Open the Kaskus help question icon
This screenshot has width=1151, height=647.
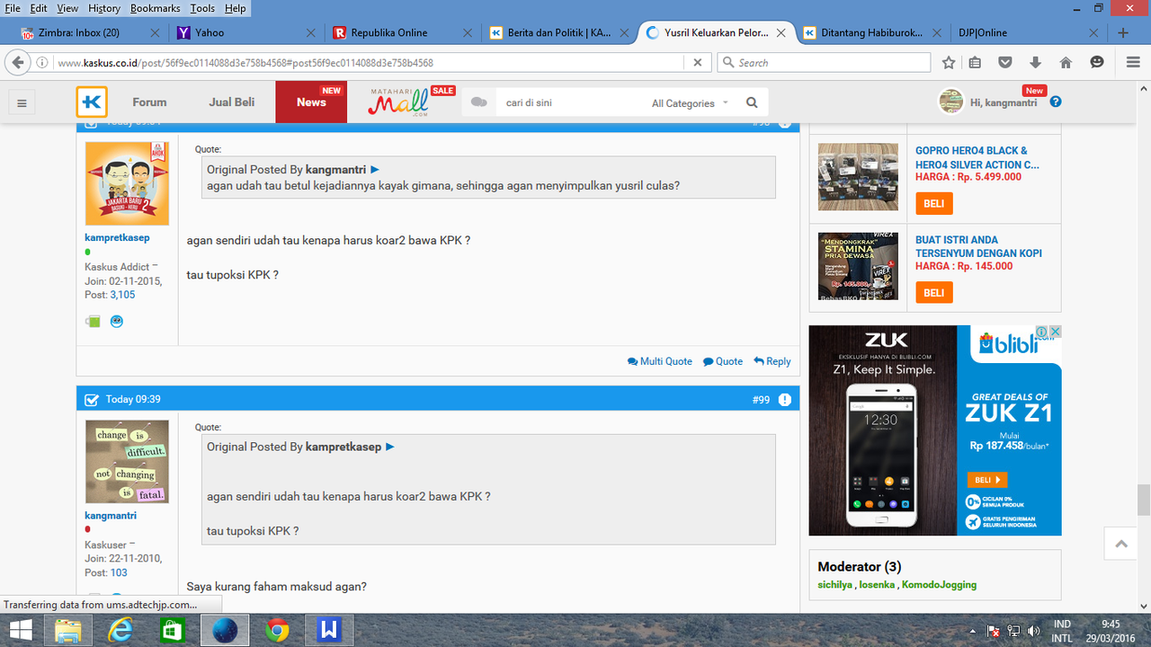1056,102
